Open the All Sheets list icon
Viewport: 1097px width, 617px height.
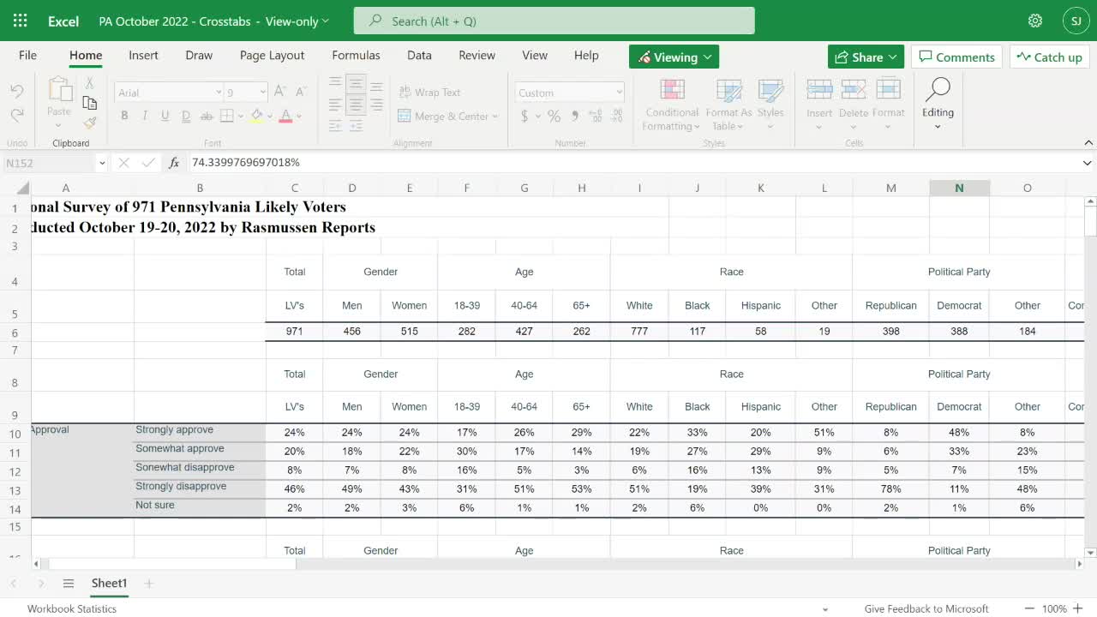[69, 584]
